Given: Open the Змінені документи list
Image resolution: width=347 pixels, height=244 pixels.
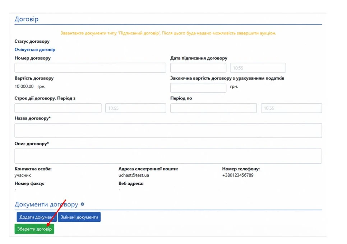Looking at the screenshot, I should click(x=79, y=217).
